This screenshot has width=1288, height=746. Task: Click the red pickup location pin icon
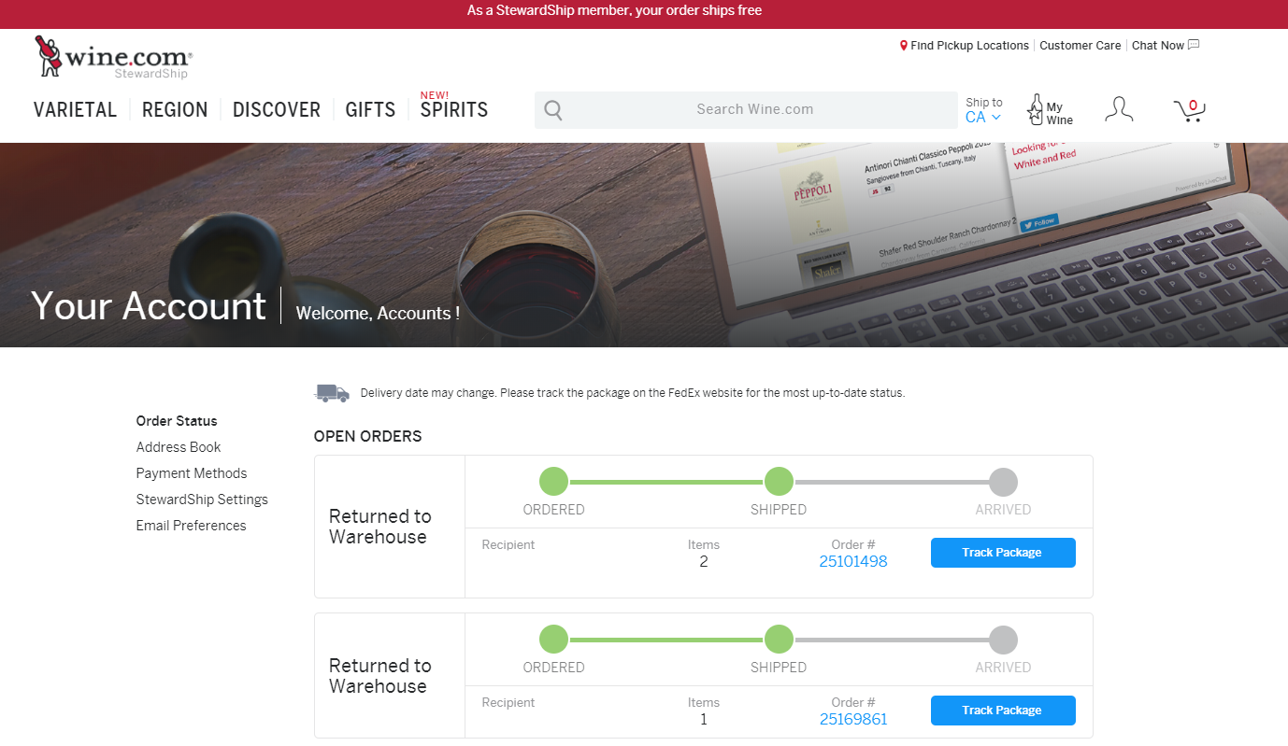(x=904, y=46)
